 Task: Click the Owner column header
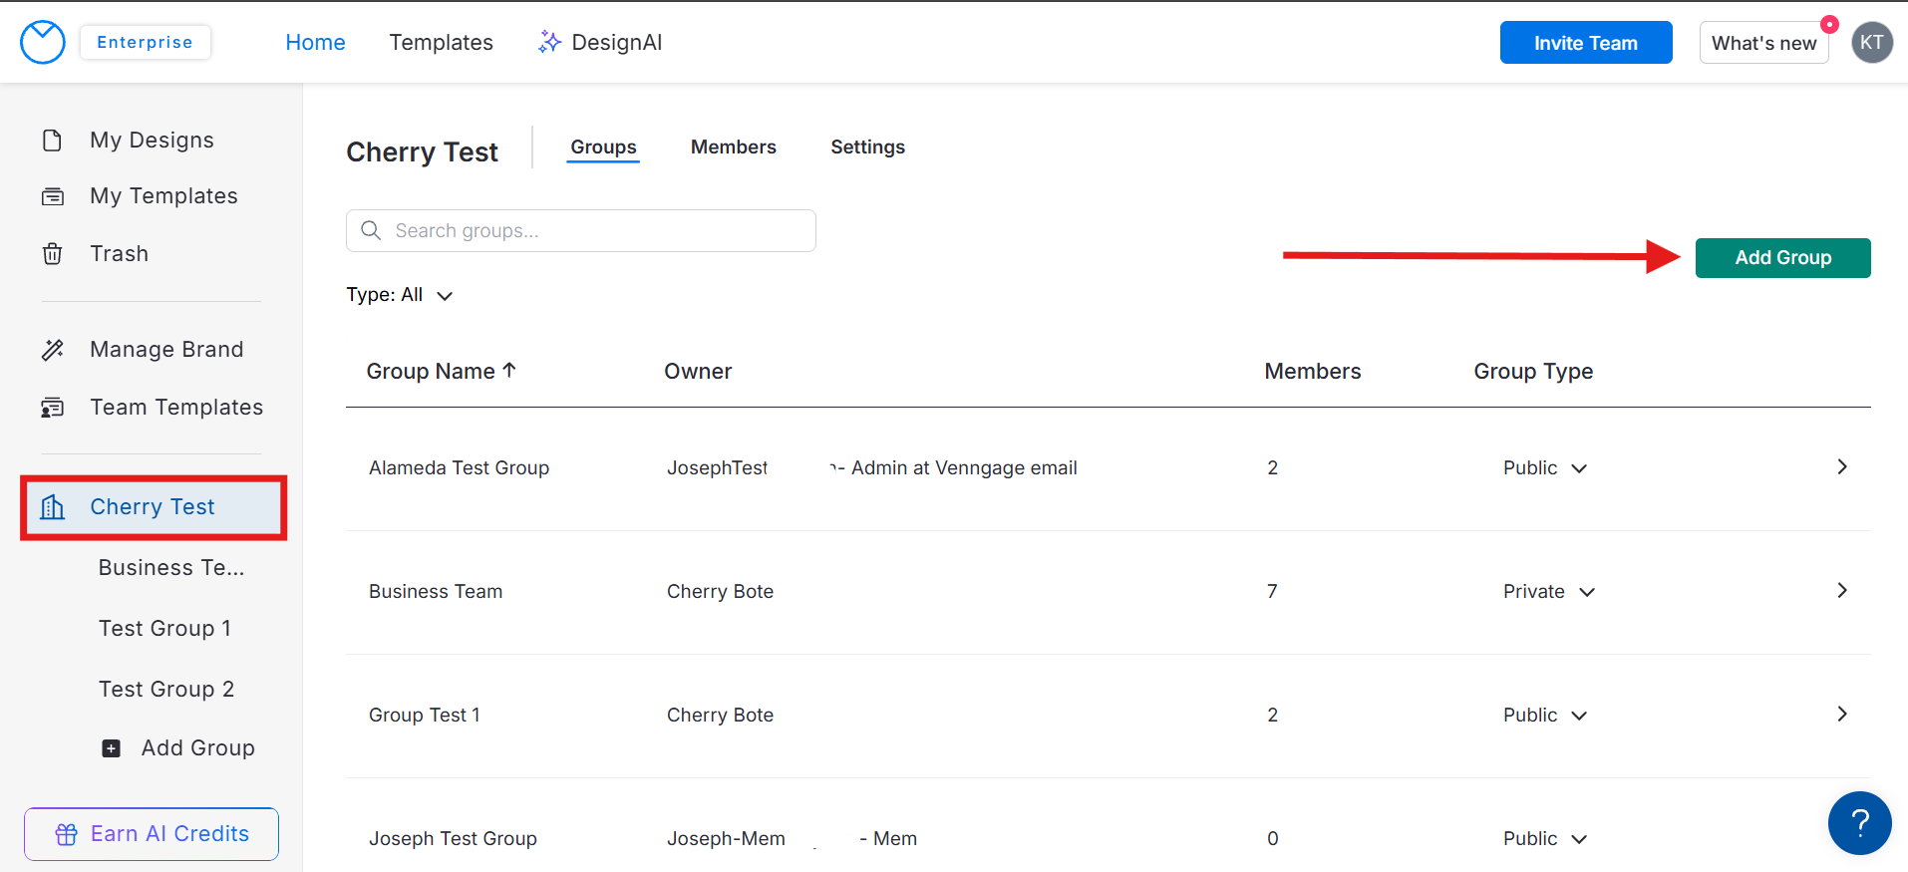(698, 372)
